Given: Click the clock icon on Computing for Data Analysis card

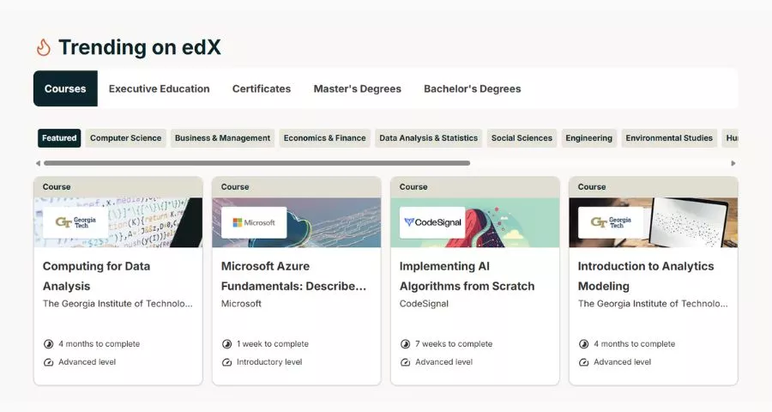Looking at the screenshot, I should (48, 344).
